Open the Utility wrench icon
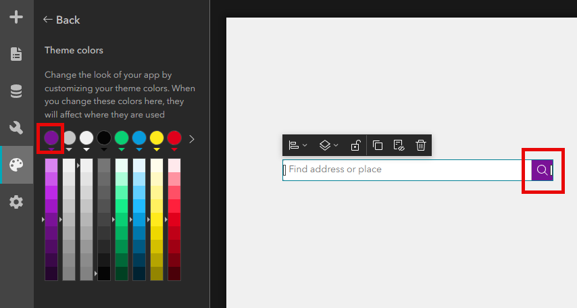The image size is (577, 308). click(16, 128)
